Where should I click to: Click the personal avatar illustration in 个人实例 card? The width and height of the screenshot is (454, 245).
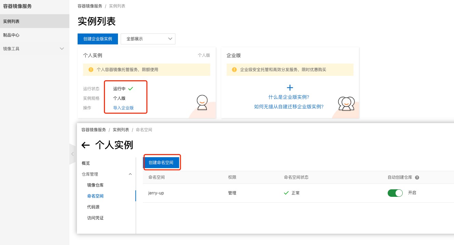tap(202, 102)
